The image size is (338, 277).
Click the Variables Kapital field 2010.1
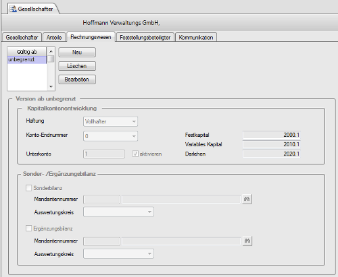tap(271, 144)
